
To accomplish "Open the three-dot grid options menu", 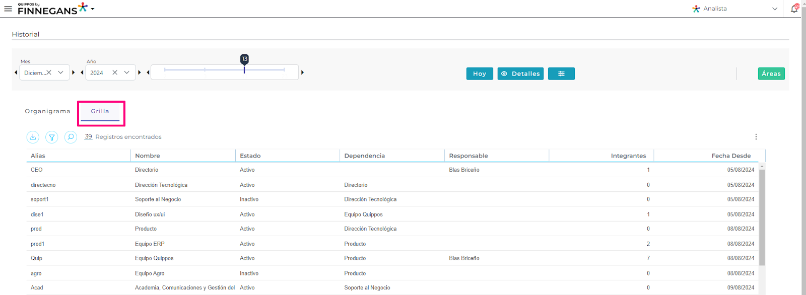I will pyautogui.click(x=756, y=137).
